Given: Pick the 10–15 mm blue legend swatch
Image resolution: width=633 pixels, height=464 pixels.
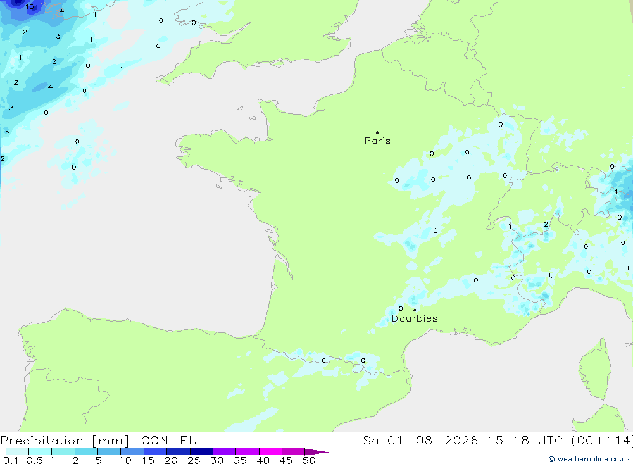Looking at the screenshot, I should 132,451.
